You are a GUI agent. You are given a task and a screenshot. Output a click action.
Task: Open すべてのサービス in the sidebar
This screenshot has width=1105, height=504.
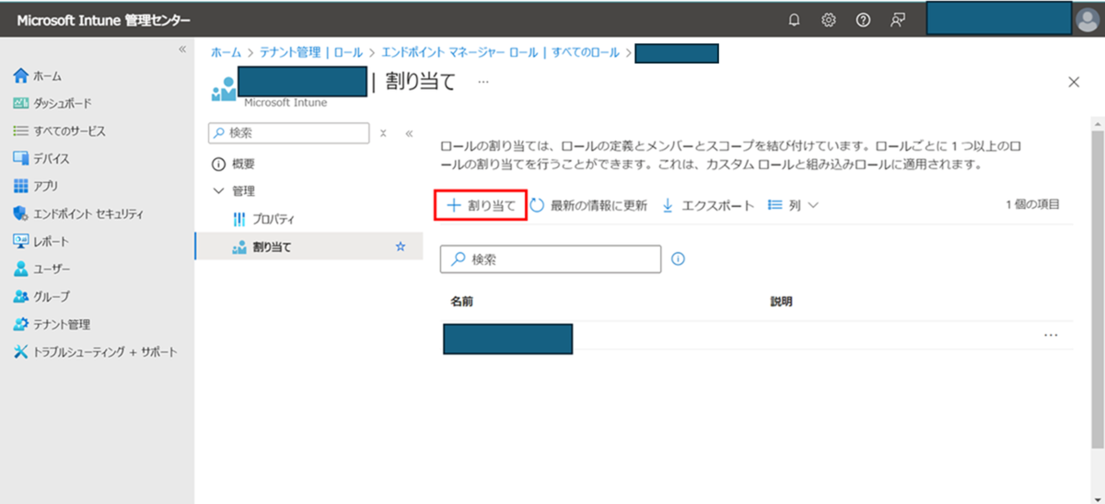(x=59, y=131)
